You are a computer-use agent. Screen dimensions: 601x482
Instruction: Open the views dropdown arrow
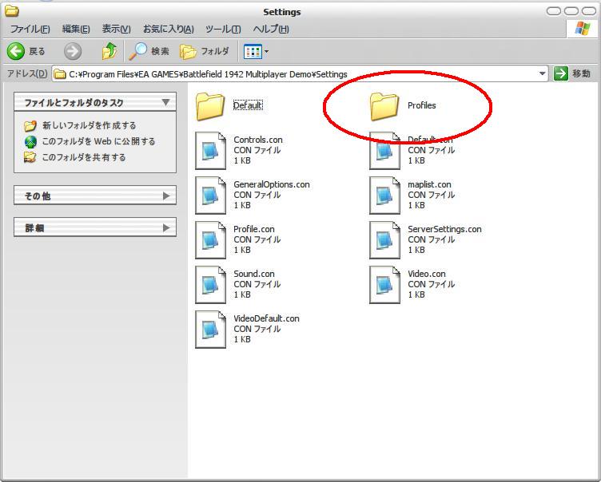(267, 51)
